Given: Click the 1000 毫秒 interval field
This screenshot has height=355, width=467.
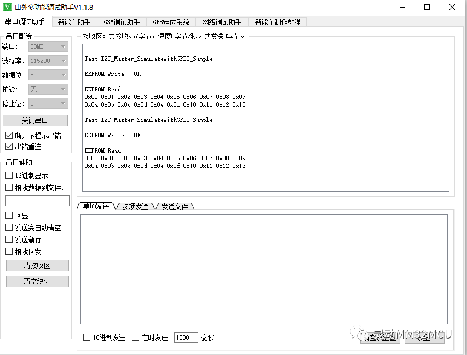Looking at the screenshot, I should [186, 337].
